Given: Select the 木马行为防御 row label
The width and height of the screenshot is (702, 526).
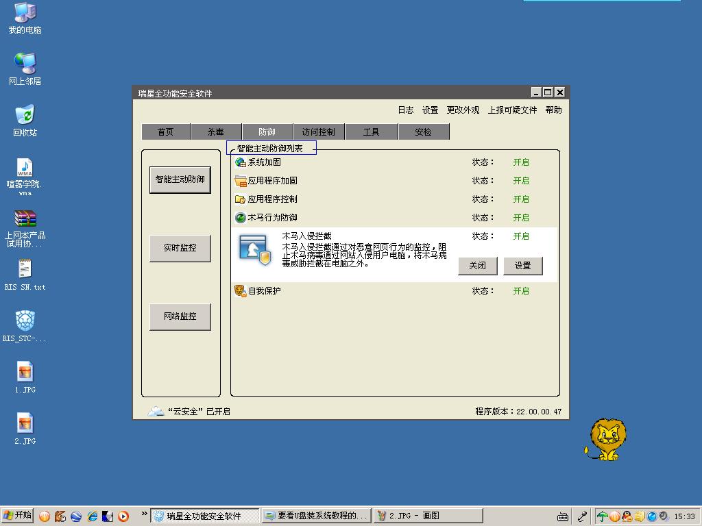Looking at the screenshot, I should tap(273, 218).
